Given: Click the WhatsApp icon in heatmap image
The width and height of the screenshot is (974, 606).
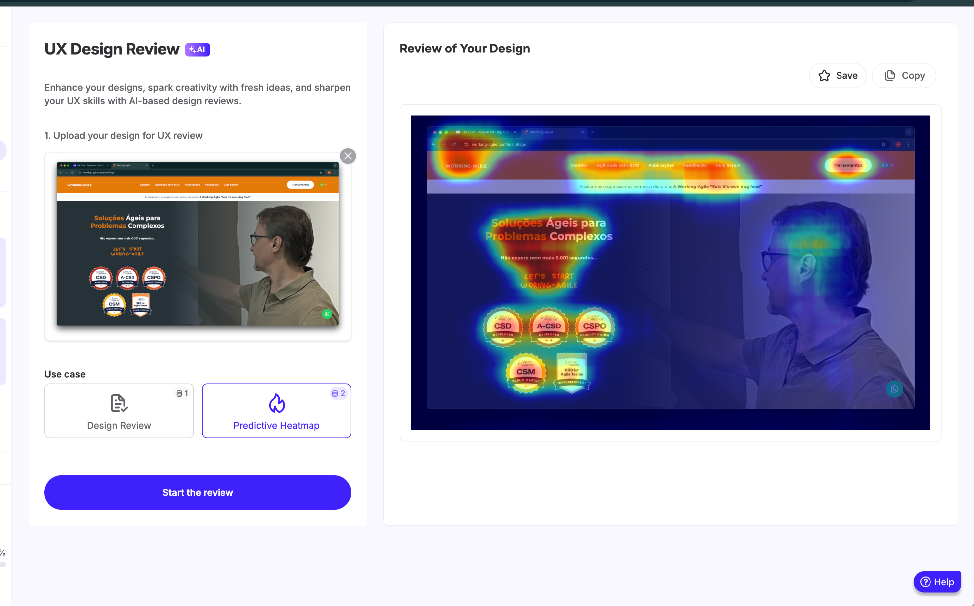Looking at the screenshot, I should pyautogui.click(x=894, y=389).
